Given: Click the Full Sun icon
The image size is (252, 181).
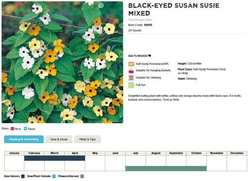Looking at the screenshot, I should pyautogui.click(x=131, y=85).
